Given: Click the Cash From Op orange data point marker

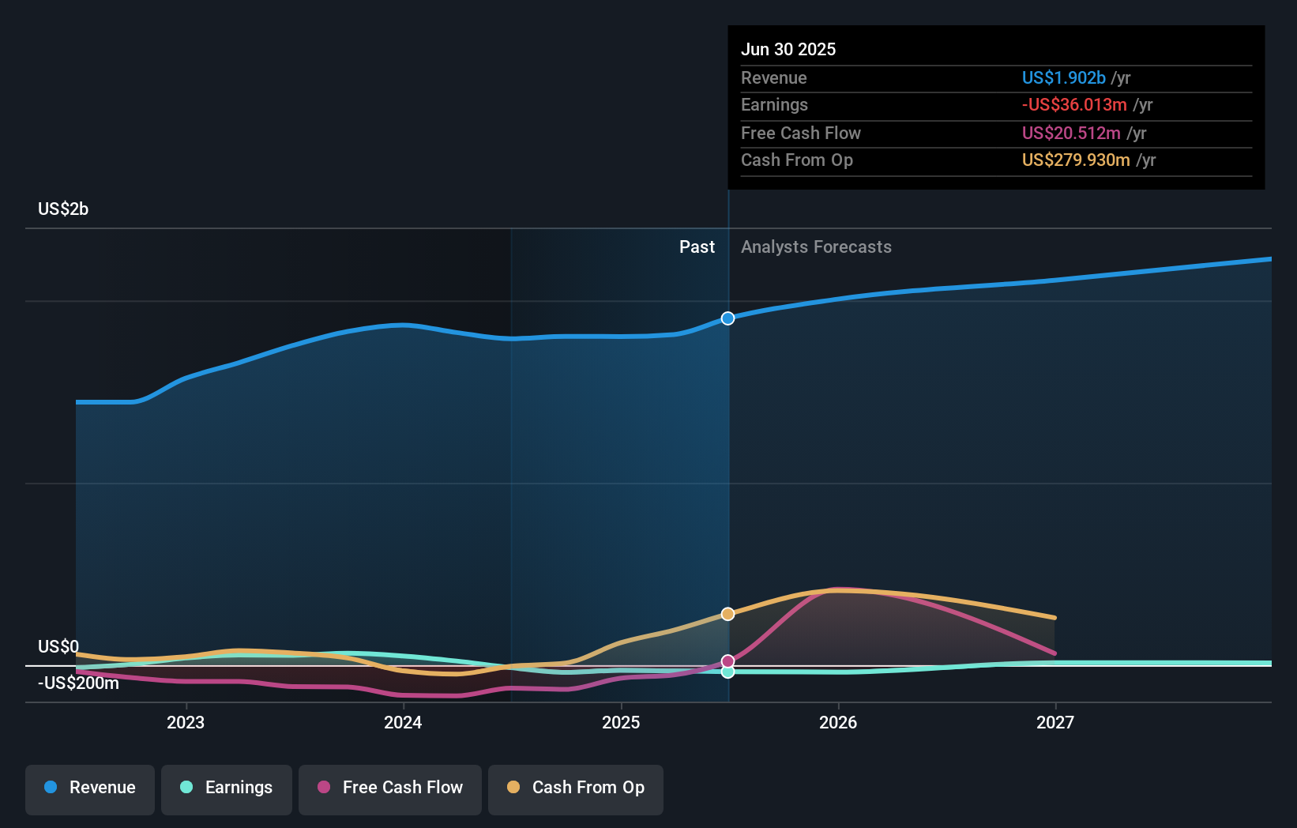Looking at the screenshot, I should pyautogui.click(x=727, y=614).
